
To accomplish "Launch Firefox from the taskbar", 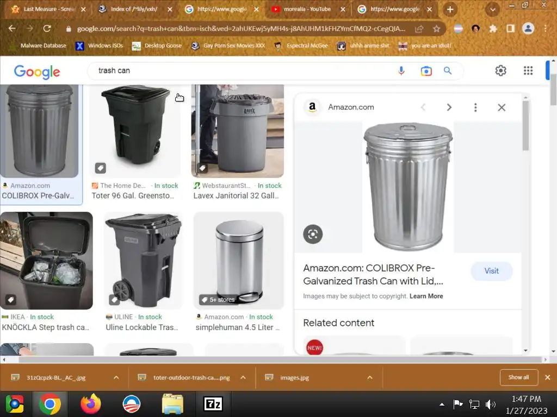I will [91, 404].
